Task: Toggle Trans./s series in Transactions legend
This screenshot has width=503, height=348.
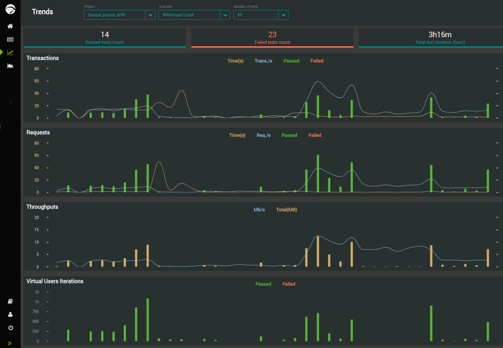Action: [x=264, y=61]
